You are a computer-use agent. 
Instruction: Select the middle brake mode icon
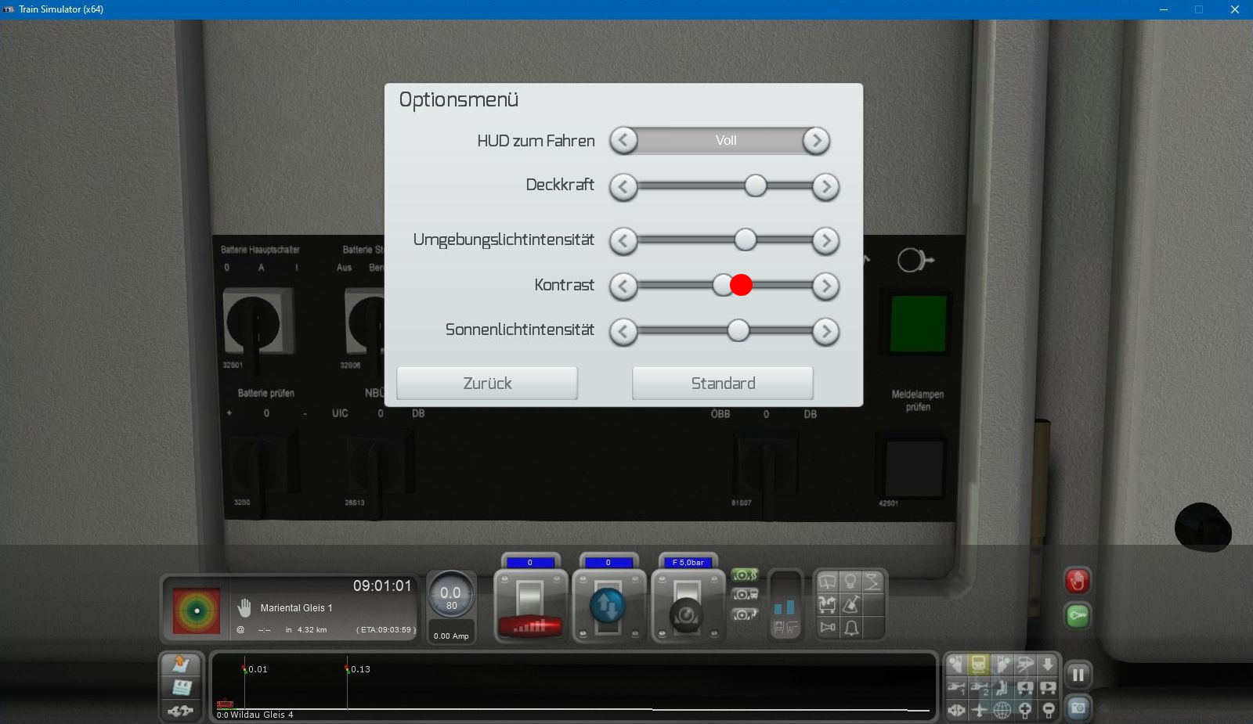745,595
